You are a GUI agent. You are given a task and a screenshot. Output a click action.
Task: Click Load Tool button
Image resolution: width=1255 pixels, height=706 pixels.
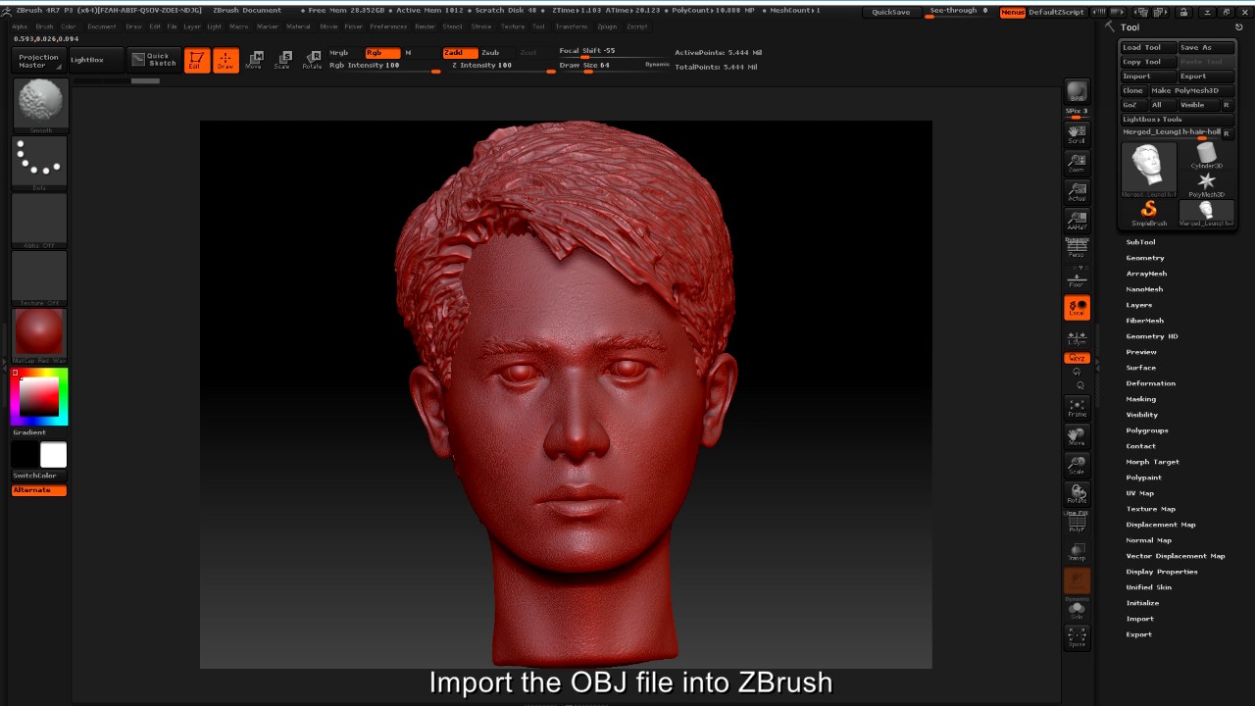[x=1148, y=47]
